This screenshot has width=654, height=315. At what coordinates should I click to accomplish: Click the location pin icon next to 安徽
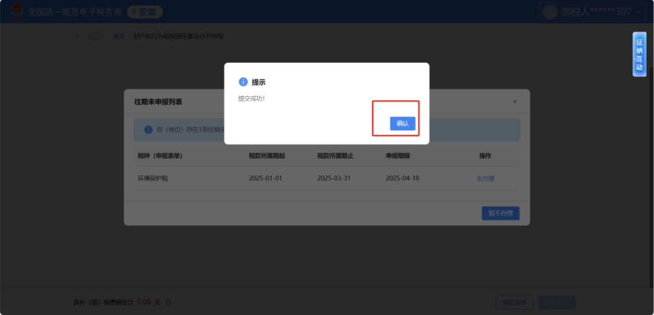(x=134, y=12)
